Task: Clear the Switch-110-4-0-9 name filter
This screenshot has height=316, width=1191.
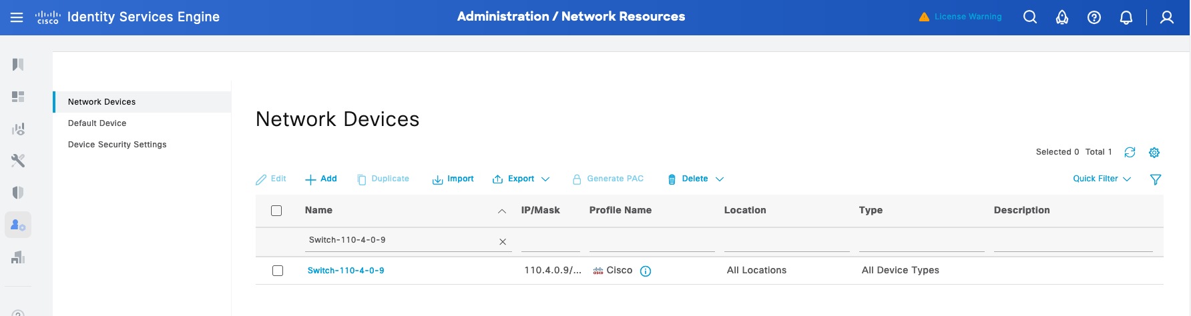Action: tap(503, 241)
